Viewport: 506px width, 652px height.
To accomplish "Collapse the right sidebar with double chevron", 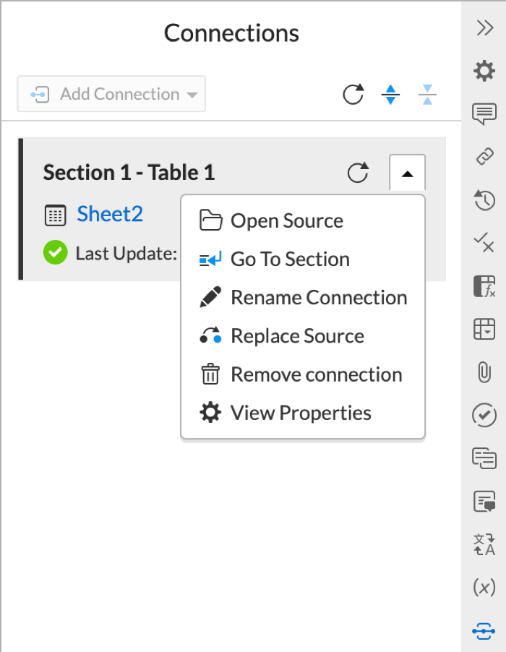I will [x=485, y=28].
